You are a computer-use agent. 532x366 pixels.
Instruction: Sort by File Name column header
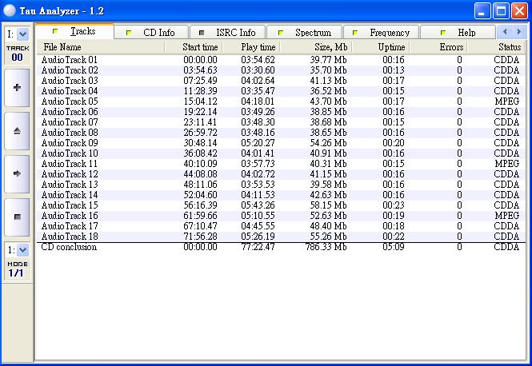pyautogui.click(x=101, y=47)
